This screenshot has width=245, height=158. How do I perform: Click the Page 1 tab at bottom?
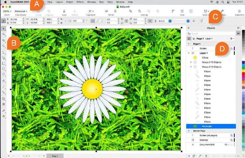coord(55,156)
